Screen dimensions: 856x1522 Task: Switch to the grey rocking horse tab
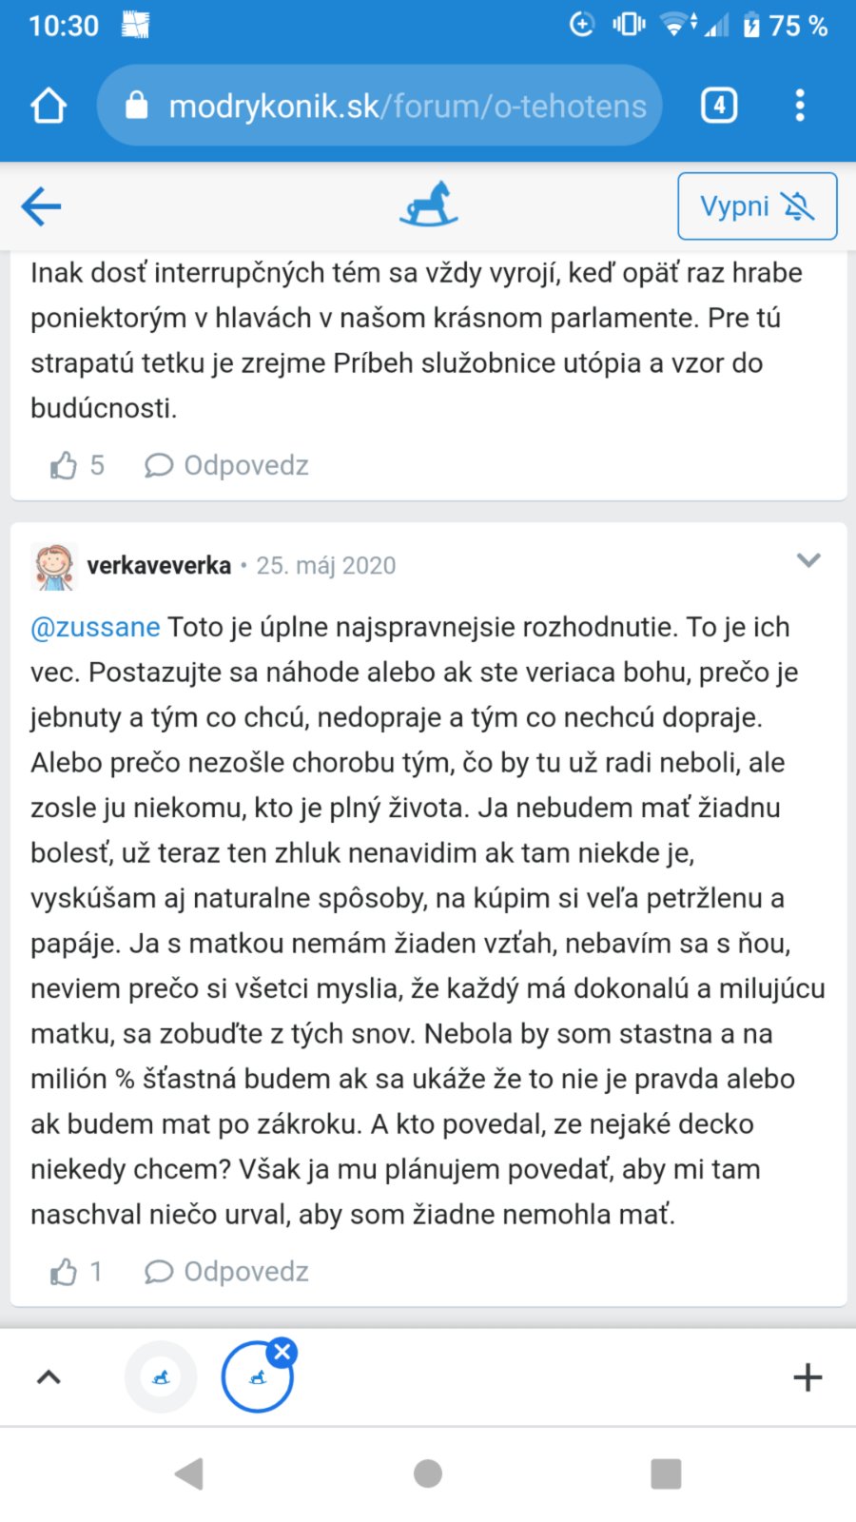tap(161, 1376)
